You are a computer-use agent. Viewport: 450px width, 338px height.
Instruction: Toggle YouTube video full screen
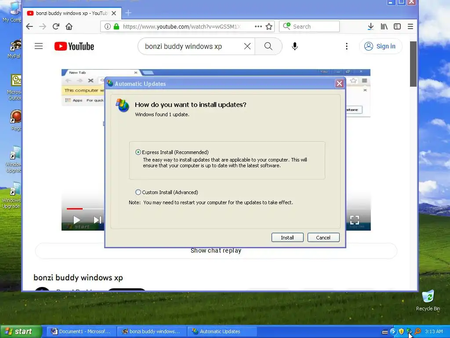point(355,220)
